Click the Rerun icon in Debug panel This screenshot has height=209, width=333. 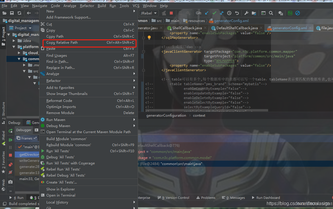(x=10, y=131)
